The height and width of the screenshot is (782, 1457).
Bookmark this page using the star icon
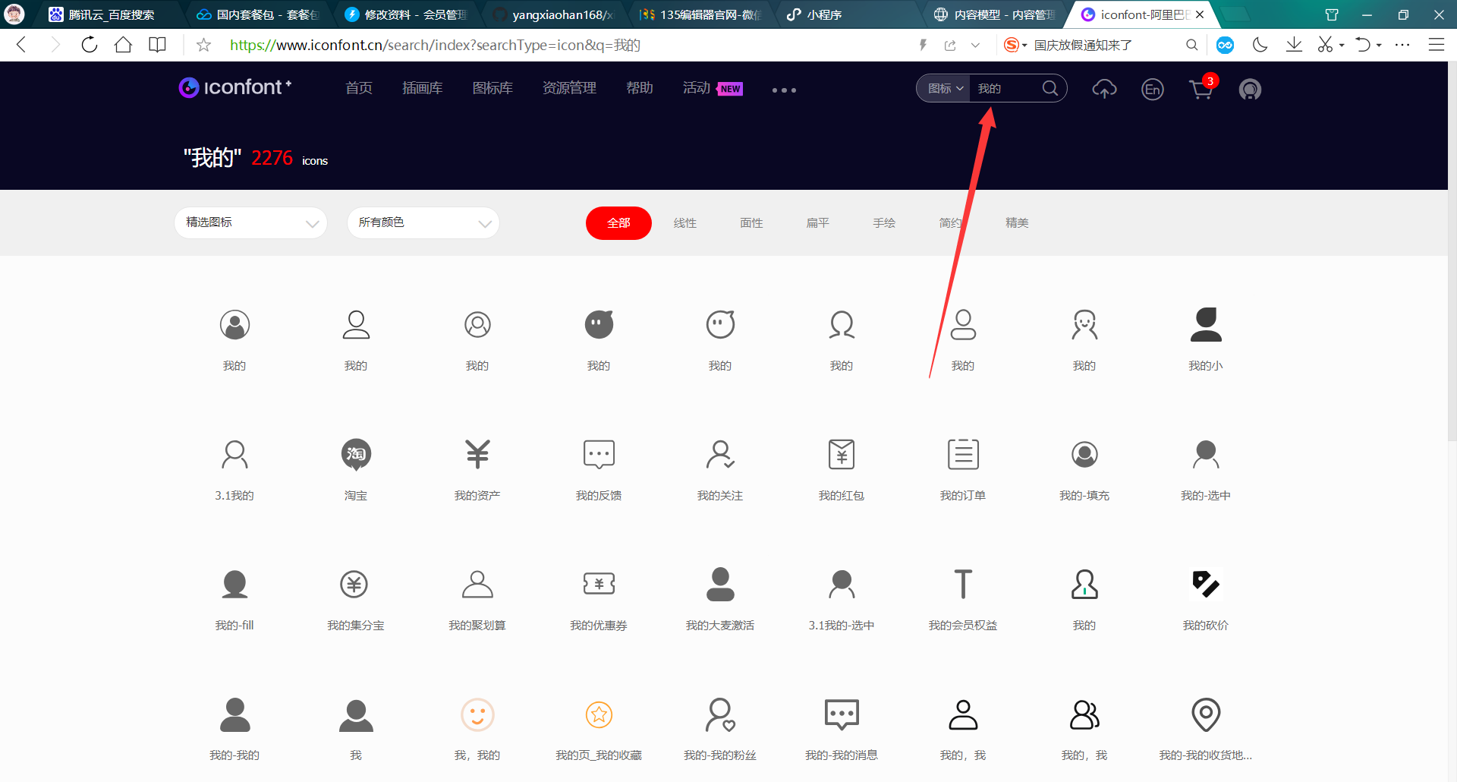coord(202,45)
